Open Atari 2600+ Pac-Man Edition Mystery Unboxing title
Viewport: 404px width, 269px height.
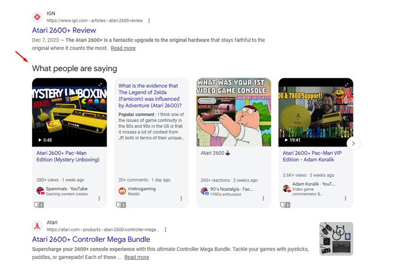[x=67, y=156]
